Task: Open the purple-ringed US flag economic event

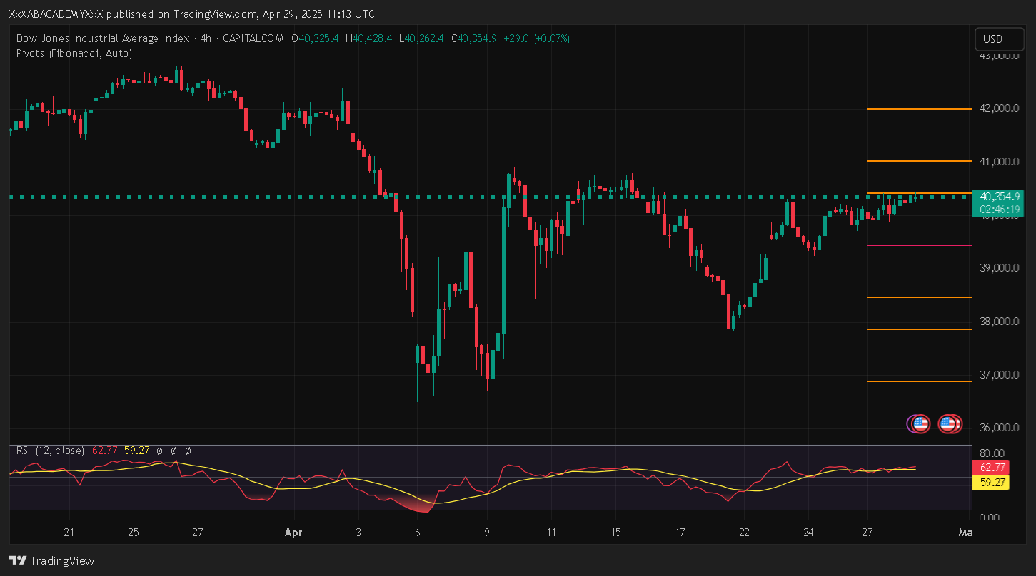Action: click(x=920, y=424)
